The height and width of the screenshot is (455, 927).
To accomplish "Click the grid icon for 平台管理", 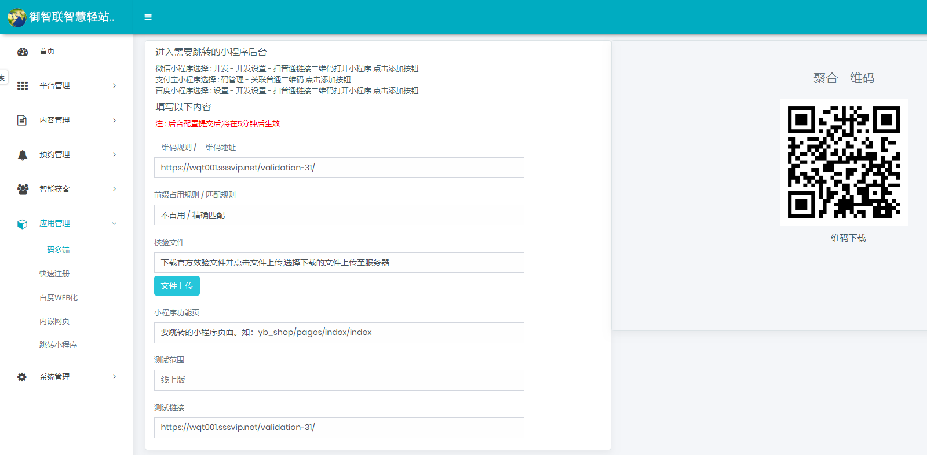I will coord(23,86).
